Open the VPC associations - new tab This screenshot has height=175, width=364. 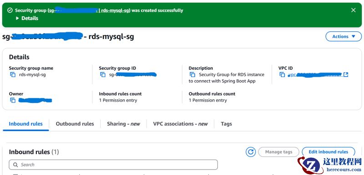(x=180, y=124)
